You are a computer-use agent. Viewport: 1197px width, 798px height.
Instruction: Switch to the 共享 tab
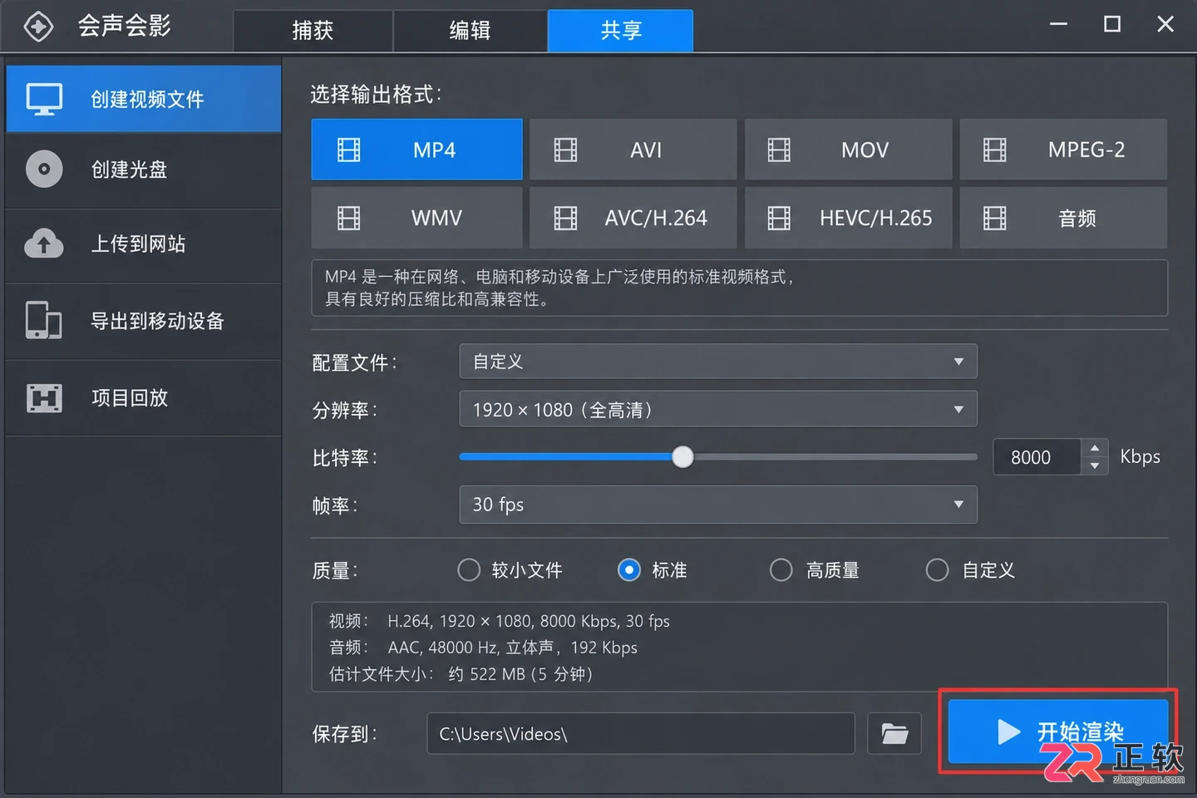click(620, 31)
